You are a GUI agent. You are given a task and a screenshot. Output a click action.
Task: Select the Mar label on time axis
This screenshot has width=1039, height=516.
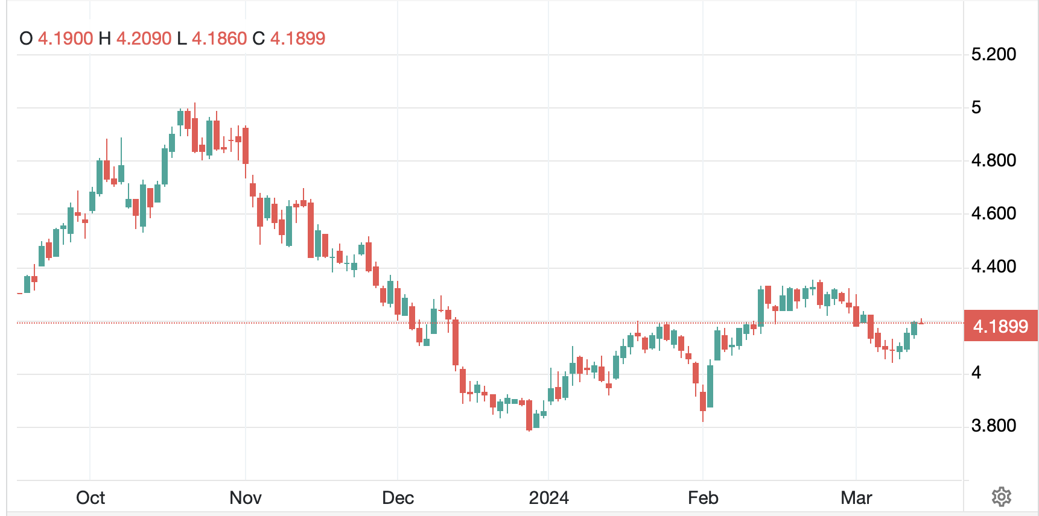tap(856, 498)
